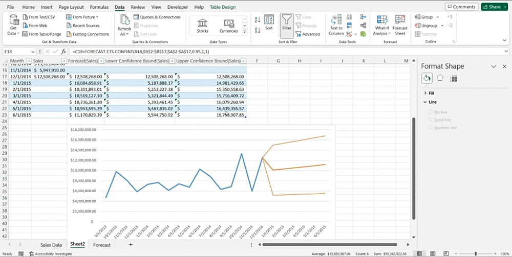The image size is (512, 257).
Task: Select the No line radio option
Action: pyautogui.click(x=431, y=112)
